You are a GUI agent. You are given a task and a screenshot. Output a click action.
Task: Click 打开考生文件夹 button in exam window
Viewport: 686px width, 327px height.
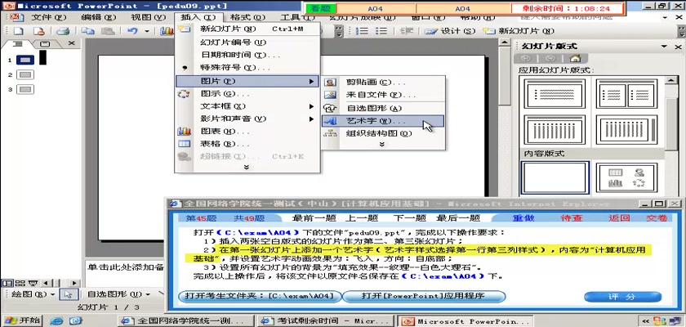coord(260,297)
